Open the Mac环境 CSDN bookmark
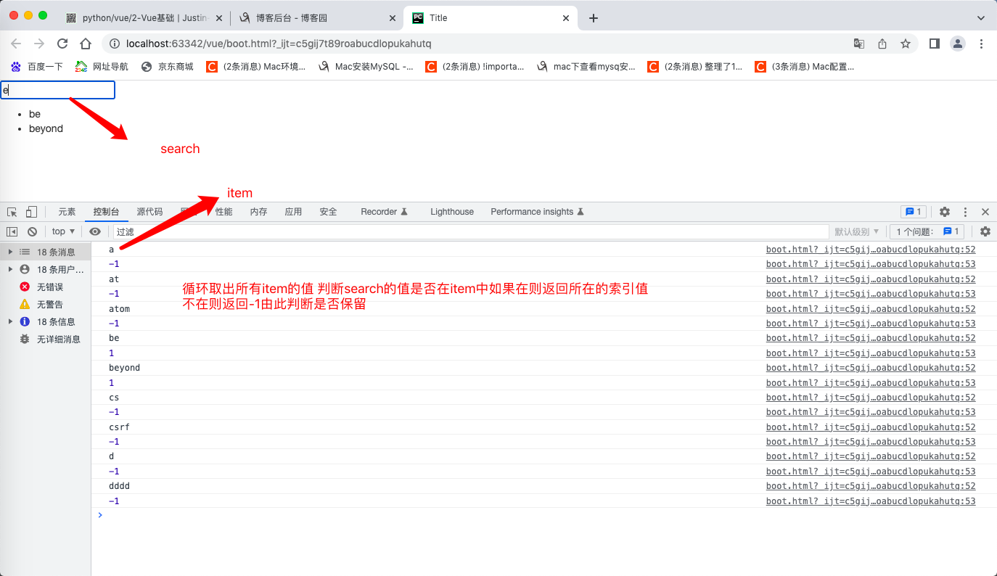The image size is (997, 576). pos(256,67)
